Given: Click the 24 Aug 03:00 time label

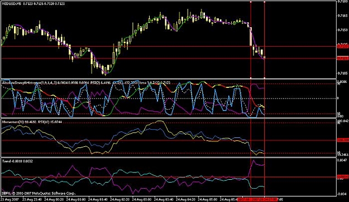Looking at the screenshot, I should [x=141, y=199].
